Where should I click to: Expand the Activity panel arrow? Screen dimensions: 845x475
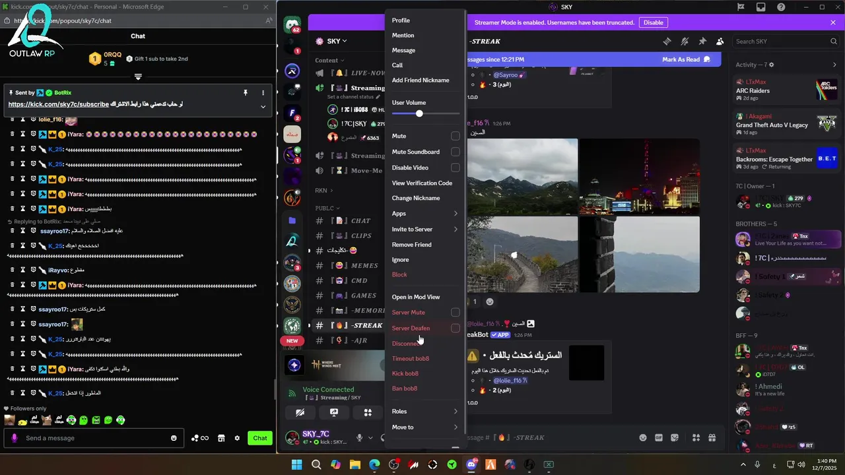point(834,65)
